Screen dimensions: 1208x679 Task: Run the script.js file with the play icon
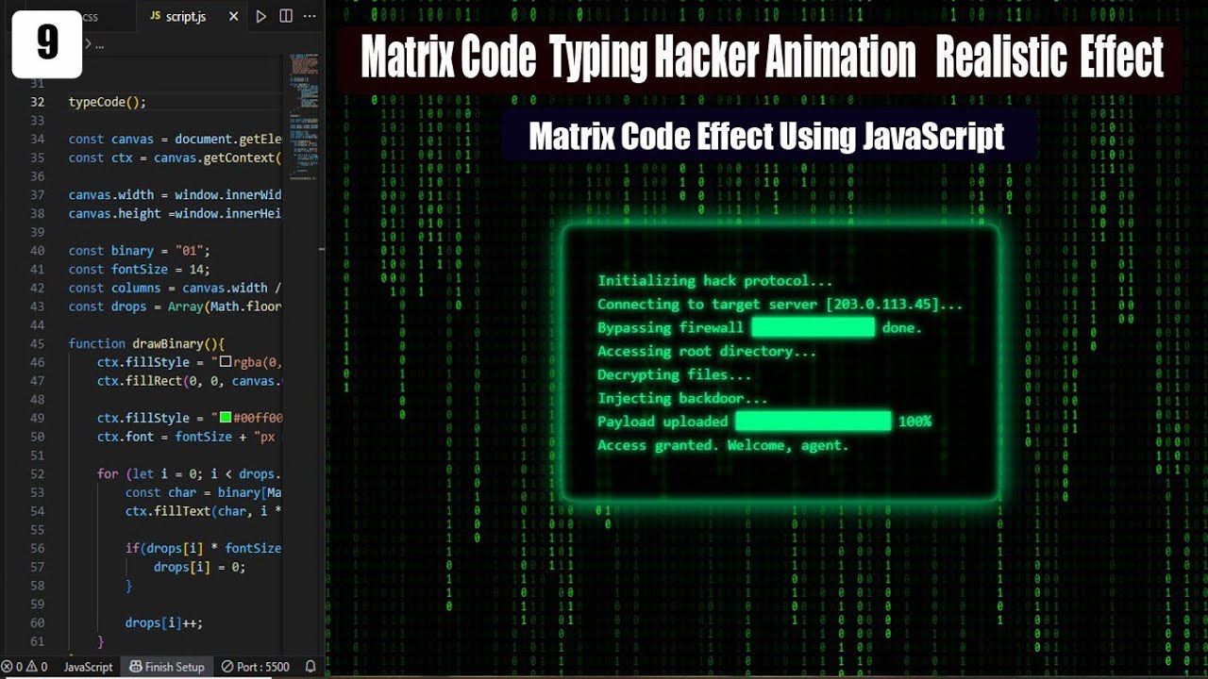261,16
